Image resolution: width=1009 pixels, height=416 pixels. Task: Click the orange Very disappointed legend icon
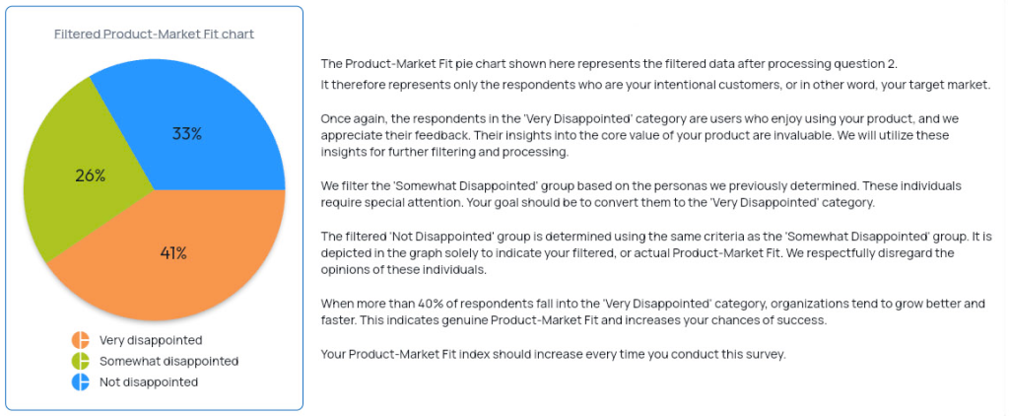point(81,340)
